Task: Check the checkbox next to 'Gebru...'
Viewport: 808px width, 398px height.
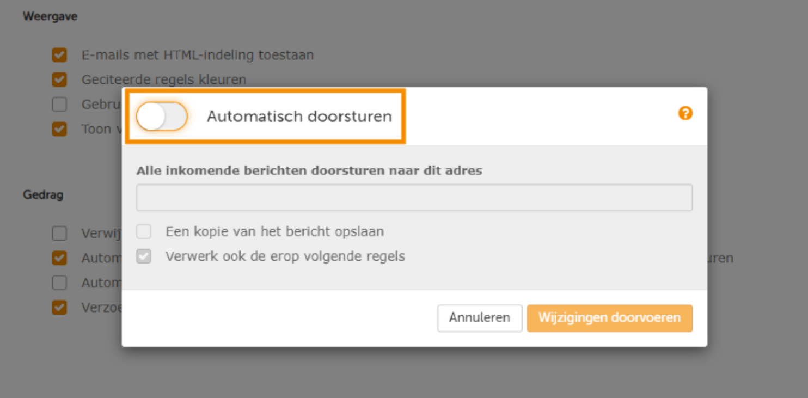Action: coord(59,104)
